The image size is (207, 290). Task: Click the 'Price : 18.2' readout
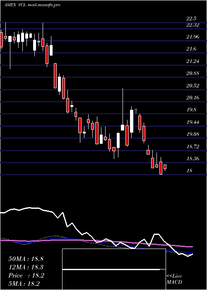[x=26, y=275]
